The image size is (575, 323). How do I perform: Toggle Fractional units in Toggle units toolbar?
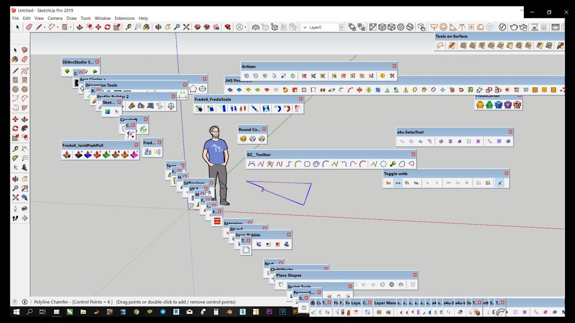click(x=407, y=183)
